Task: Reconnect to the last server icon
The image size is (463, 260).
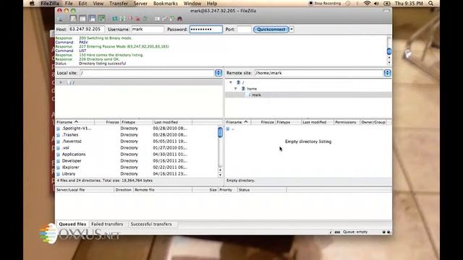Action: [x=145, y=19]
